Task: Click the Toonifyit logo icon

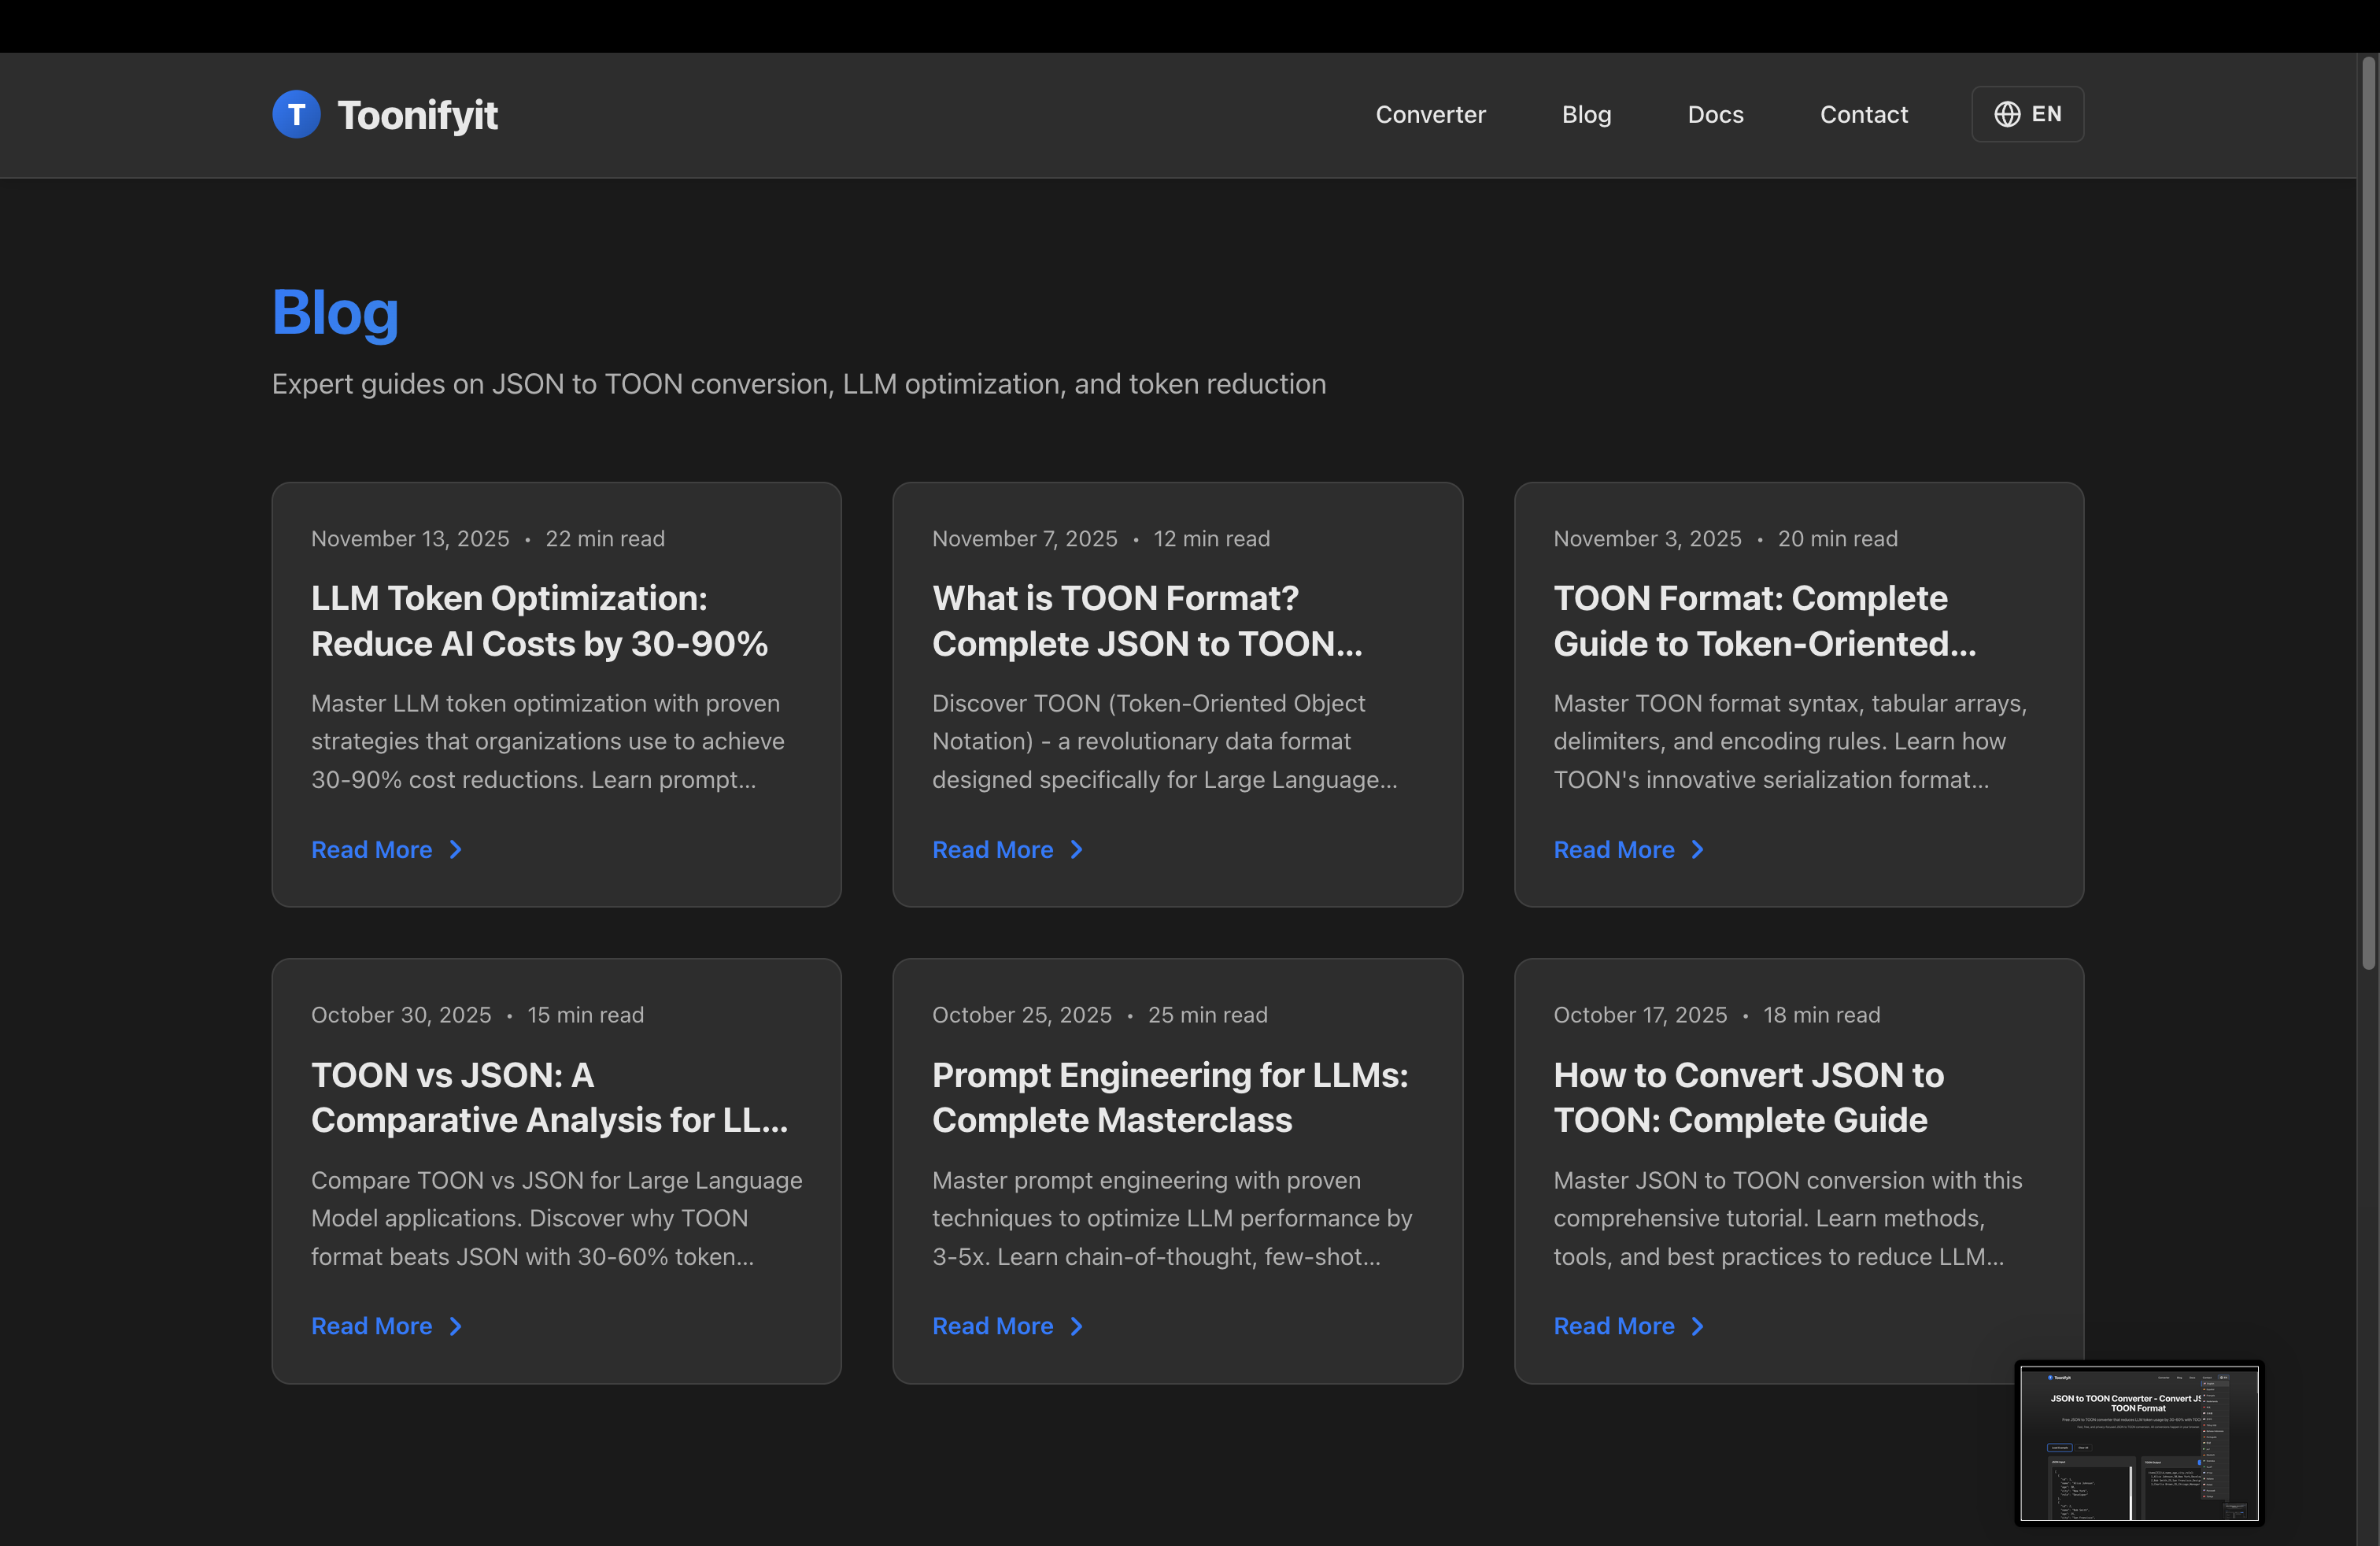Action: pyautogui.click(x=296, y=113)
